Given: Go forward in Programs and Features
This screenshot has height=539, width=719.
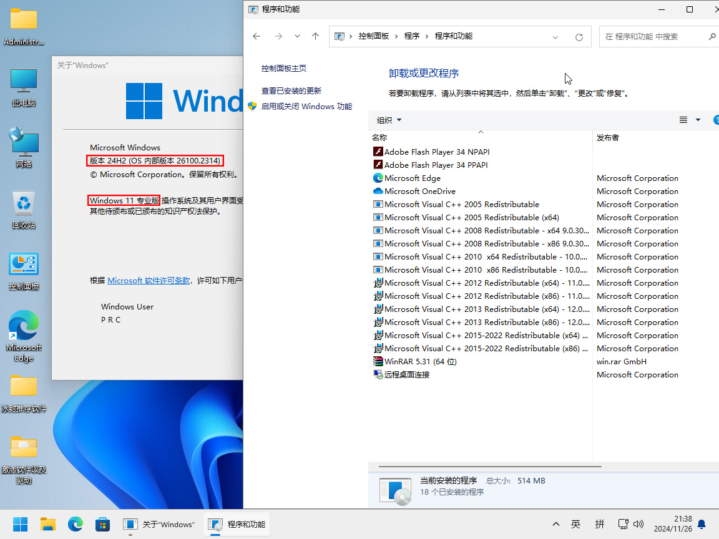Looking at the screenshot, I should click(278, 36).
